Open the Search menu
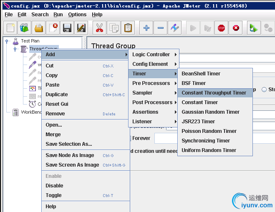Screen dimensions: 275x212 click(40, 15)
